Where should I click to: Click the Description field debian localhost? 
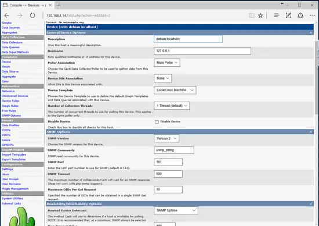(x=188, y=39)
